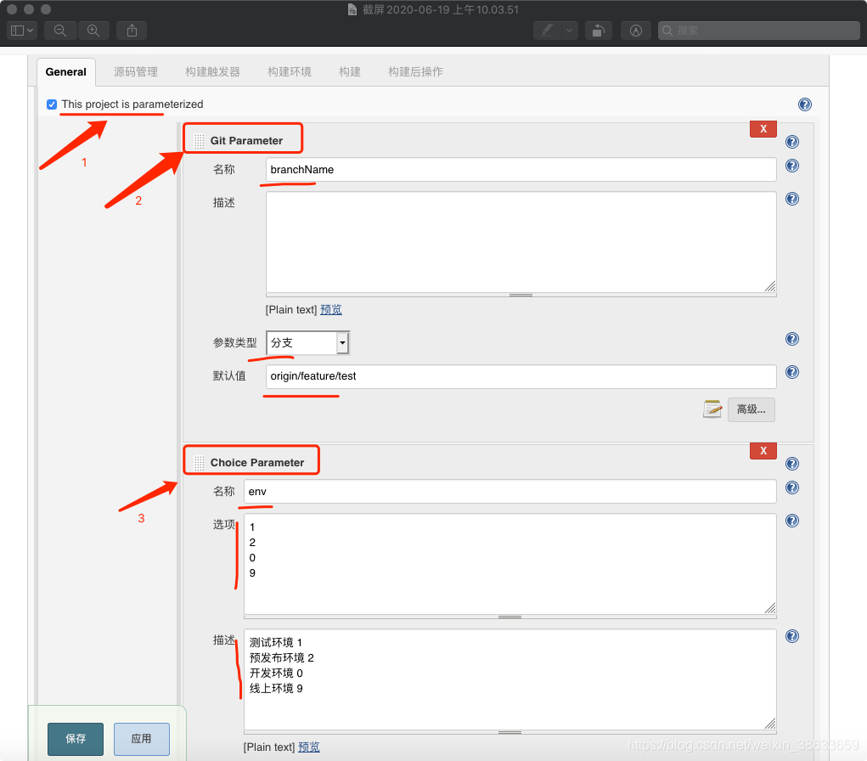867x761 pixels.
Task: Open help for Choice Parameter header
Action: [791, 464]
